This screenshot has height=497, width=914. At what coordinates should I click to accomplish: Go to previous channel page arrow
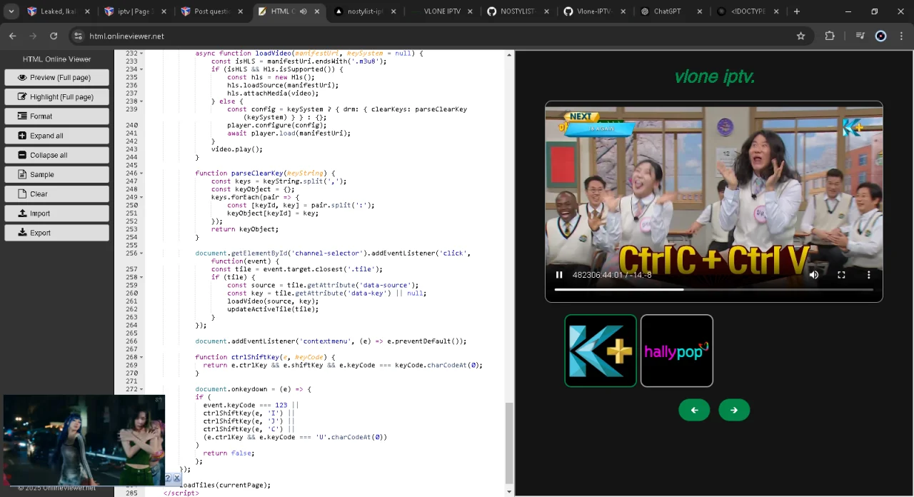pos(694,410)
